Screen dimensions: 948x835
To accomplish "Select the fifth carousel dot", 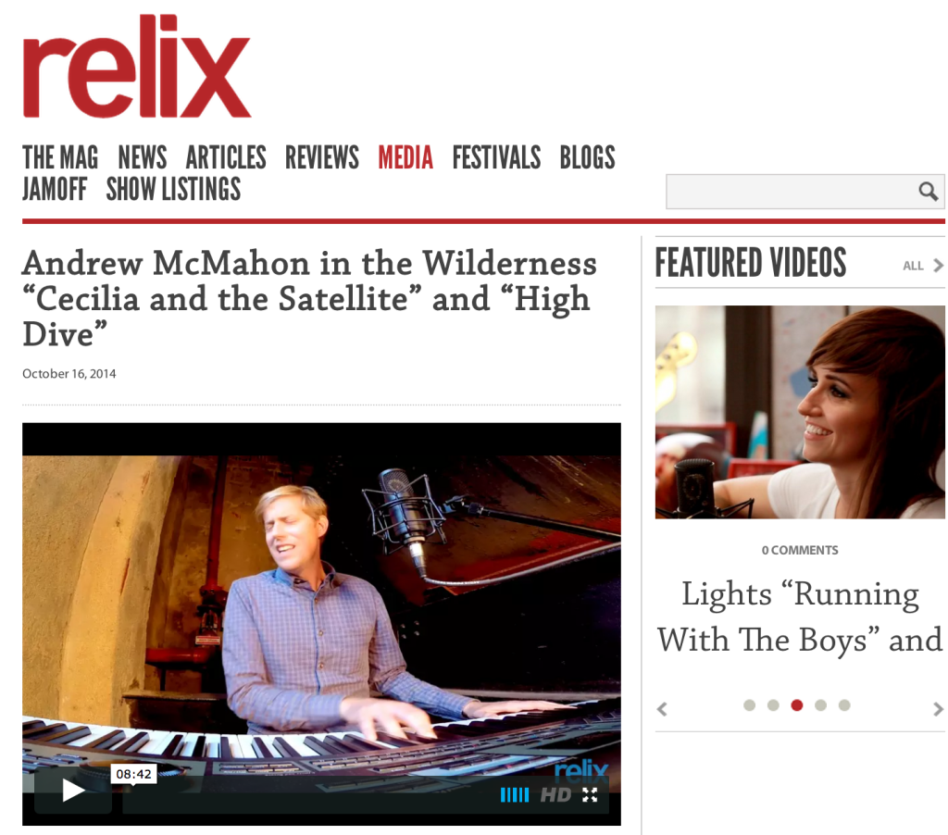I will (x=844, y=705).
